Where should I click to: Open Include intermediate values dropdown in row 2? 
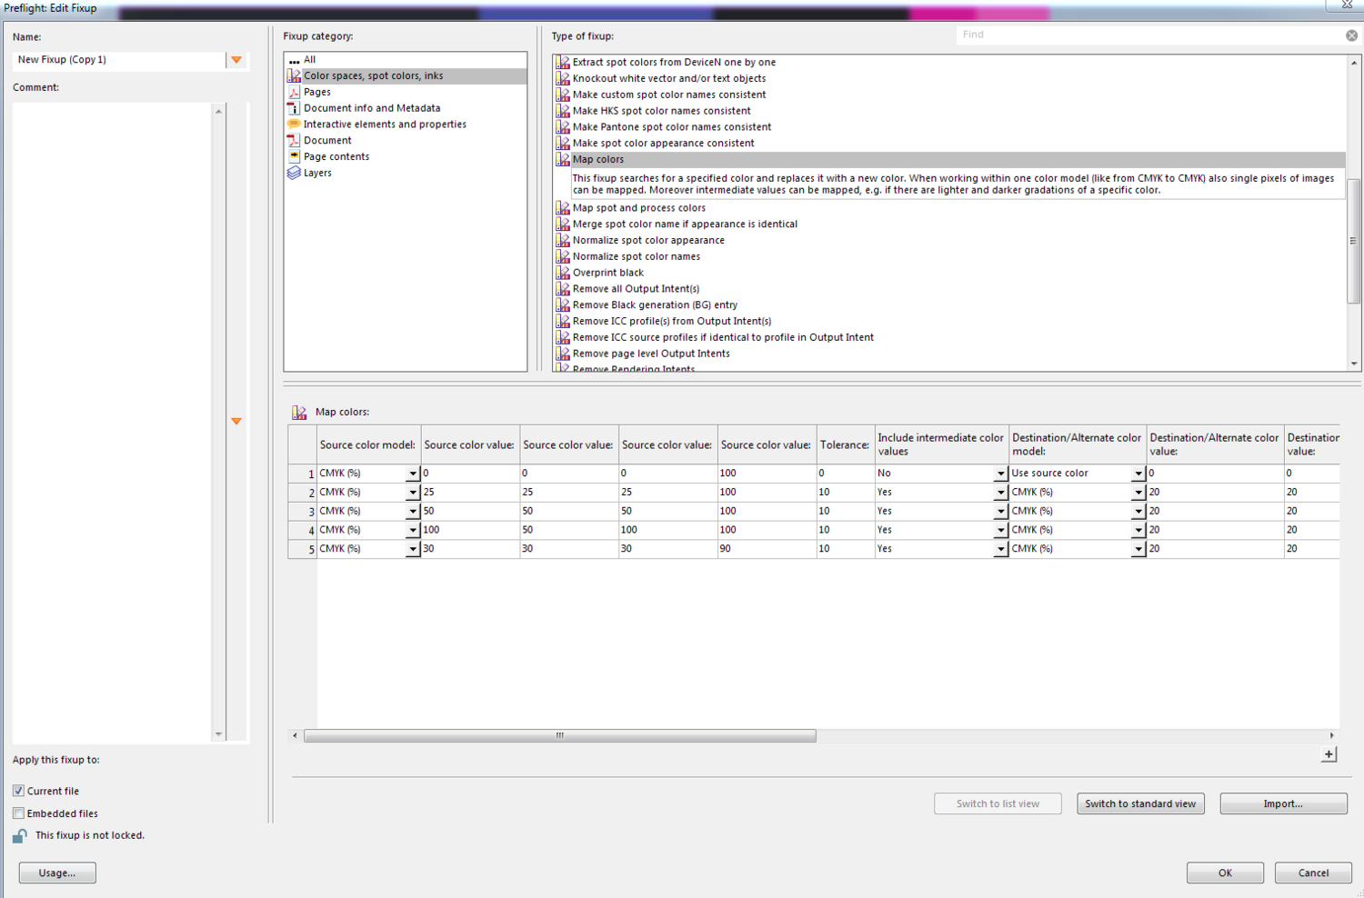(1000, 493)
